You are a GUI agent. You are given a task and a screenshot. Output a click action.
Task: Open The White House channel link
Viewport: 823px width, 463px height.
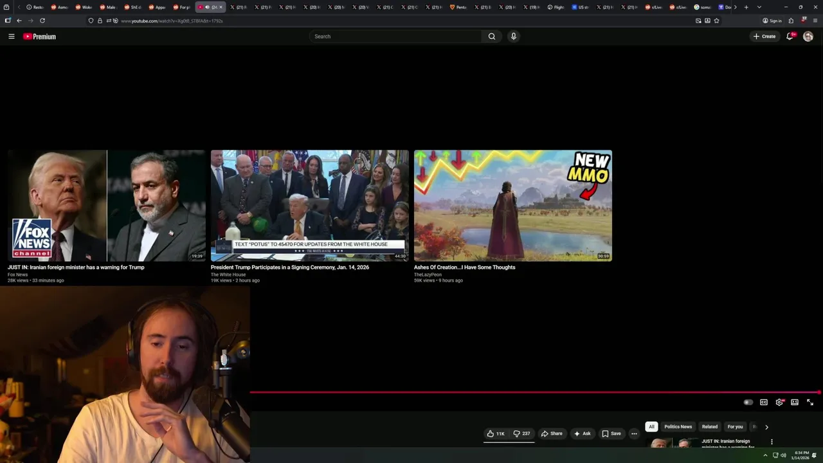click(x=228, y=275)
